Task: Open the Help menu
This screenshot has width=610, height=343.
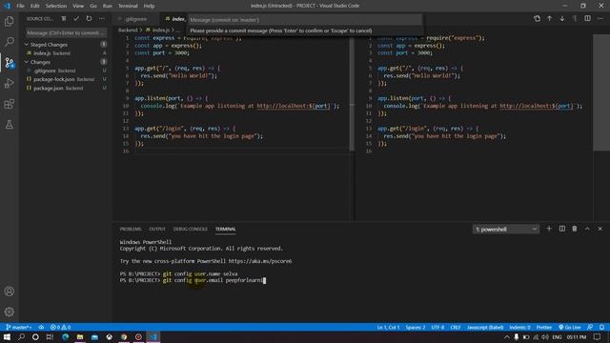Action: [149, 6]
